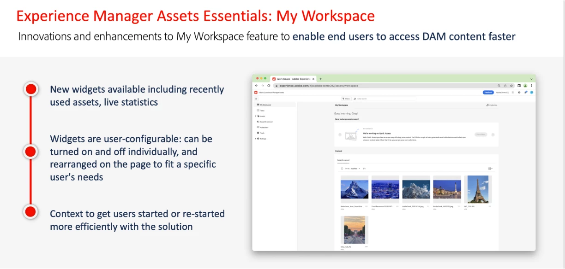Click the browser forward arrow
Viewport: 565px width, 269px height.
click(263, 86)
